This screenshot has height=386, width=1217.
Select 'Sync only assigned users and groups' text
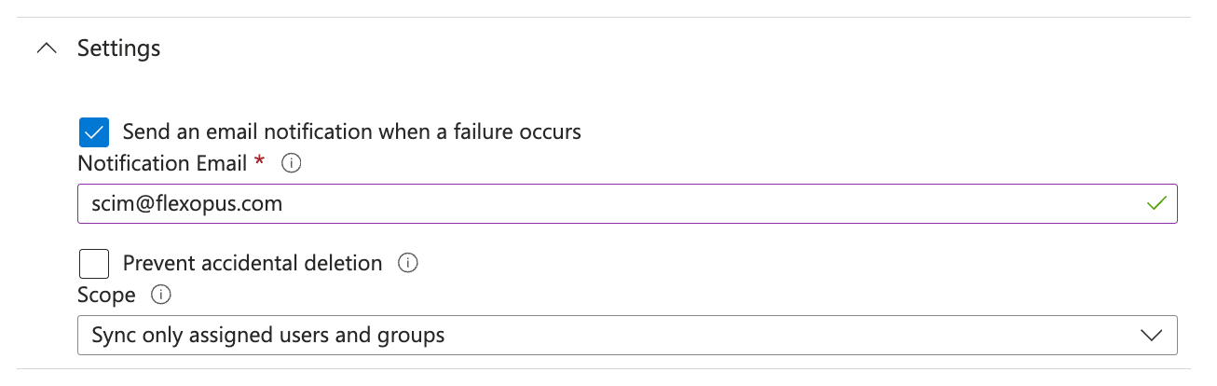pos(268,335)
